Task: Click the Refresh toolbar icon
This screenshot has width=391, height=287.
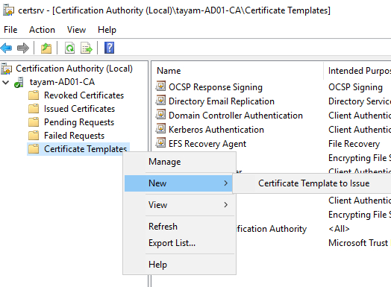Action: tap(69, 48)
